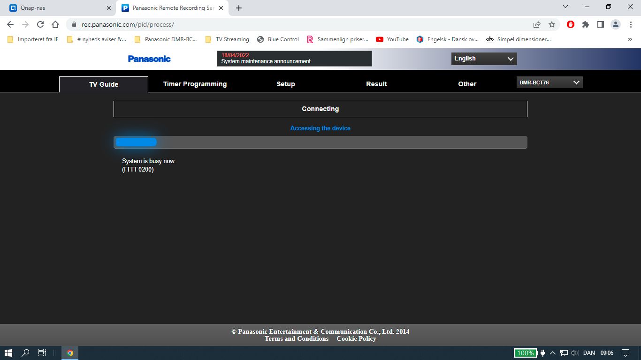Screen dimensions: 641x360
Task: Open the Chrome profile avatar
Action: [616, 24]
